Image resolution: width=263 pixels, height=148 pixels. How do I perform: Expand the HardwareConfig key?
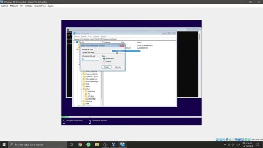tap(81, 74)
